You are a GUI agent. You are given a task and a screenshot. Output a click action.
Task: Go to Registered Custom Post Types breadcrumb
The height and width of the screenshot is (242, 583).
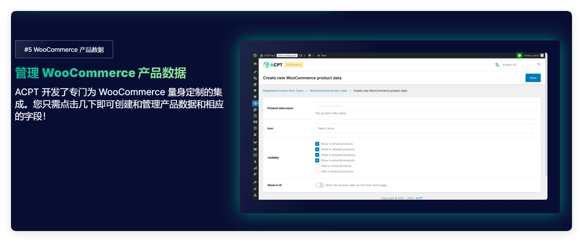click(x=283, y=91)
